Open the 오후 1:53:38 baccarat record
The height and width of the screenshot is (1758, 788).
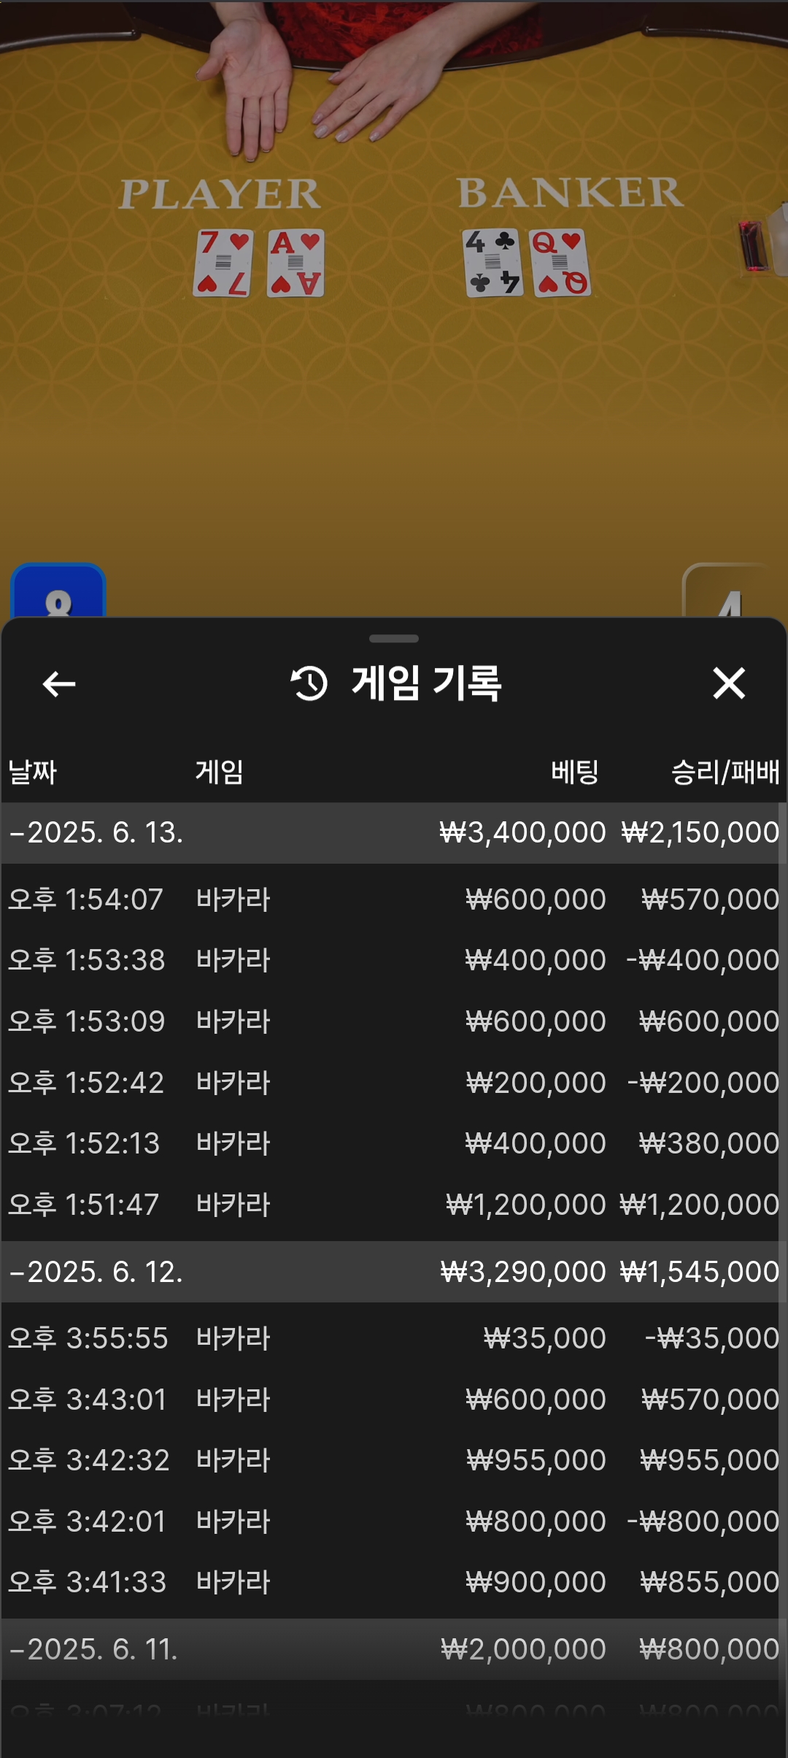[394, 960]
